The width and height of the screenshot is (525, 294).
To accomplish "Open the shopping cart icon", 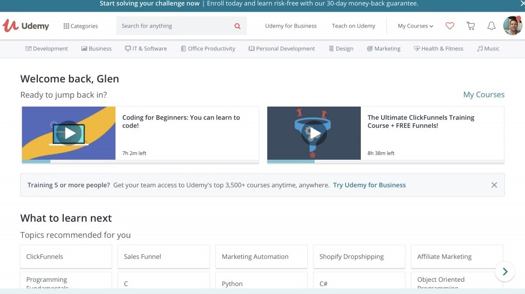I will click(470, 26).
